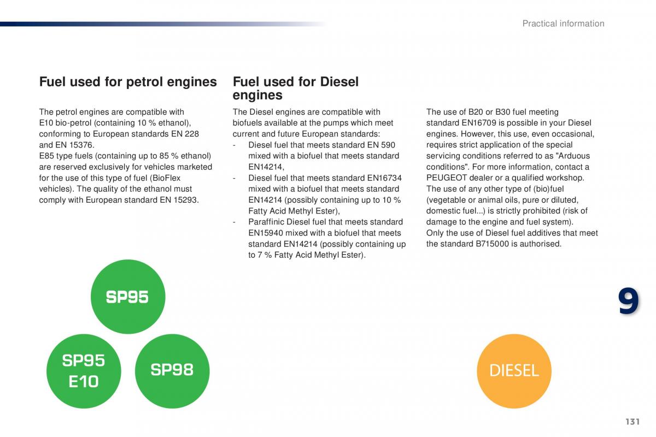Screen dimensions: 656x437
Task: Click the green SP98 fuel circle
Action: [172, 370]
